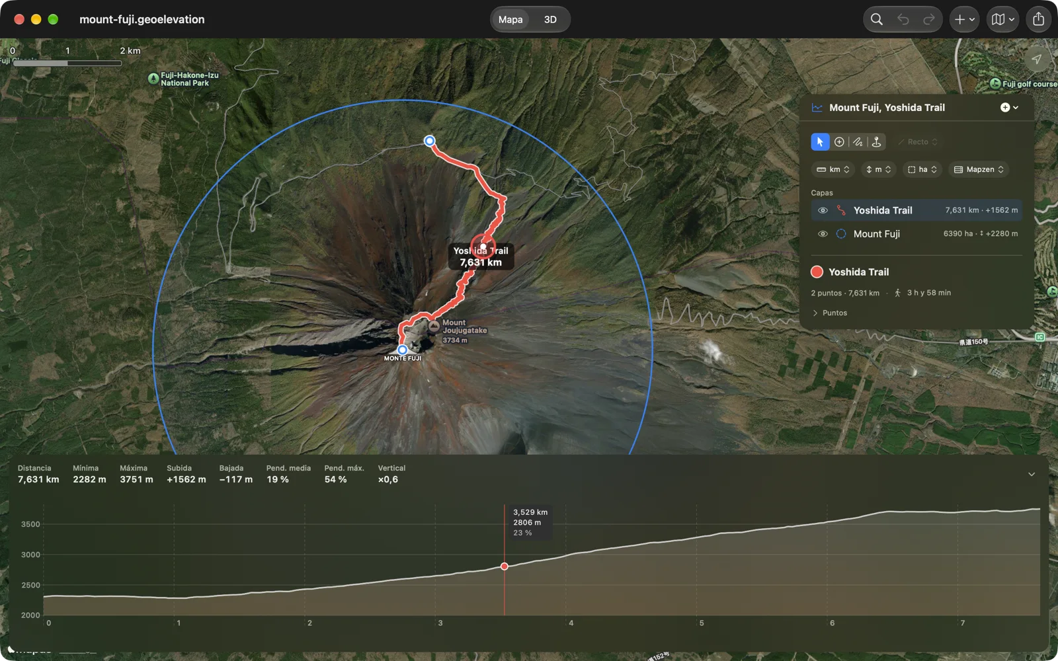Click the Fuji golf course marker

click(x=995, y=83)
